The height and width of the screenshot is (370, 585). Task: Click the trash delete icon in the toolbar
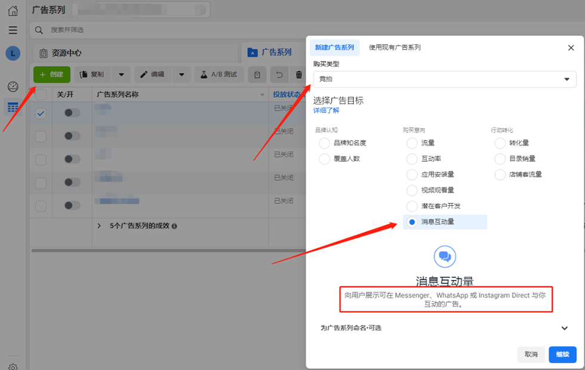click(x=299, y=75)
